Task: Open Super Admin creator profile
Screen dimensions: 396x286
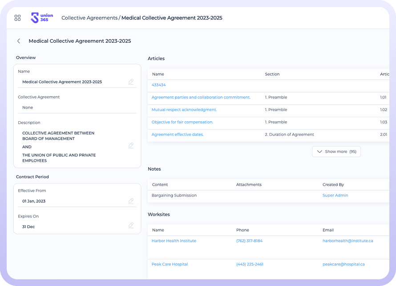Action: click(x=335, y=196)
